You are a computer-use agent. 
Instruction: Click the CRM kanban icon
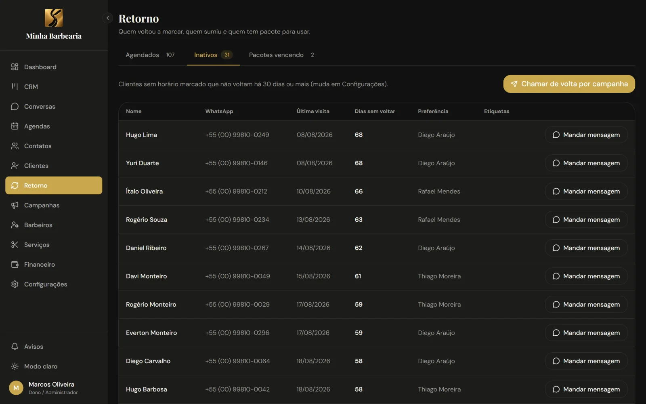pyautogui.click(x=15, y=86)
